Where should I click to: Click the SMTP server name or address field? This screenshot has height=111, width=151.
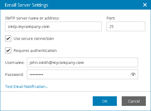coord(53,26)
